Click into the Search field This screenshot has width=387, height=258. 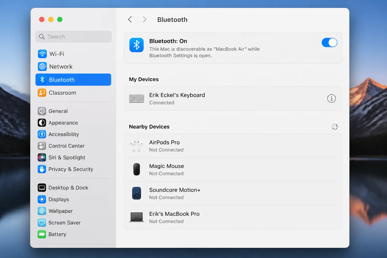click(74, 37)
